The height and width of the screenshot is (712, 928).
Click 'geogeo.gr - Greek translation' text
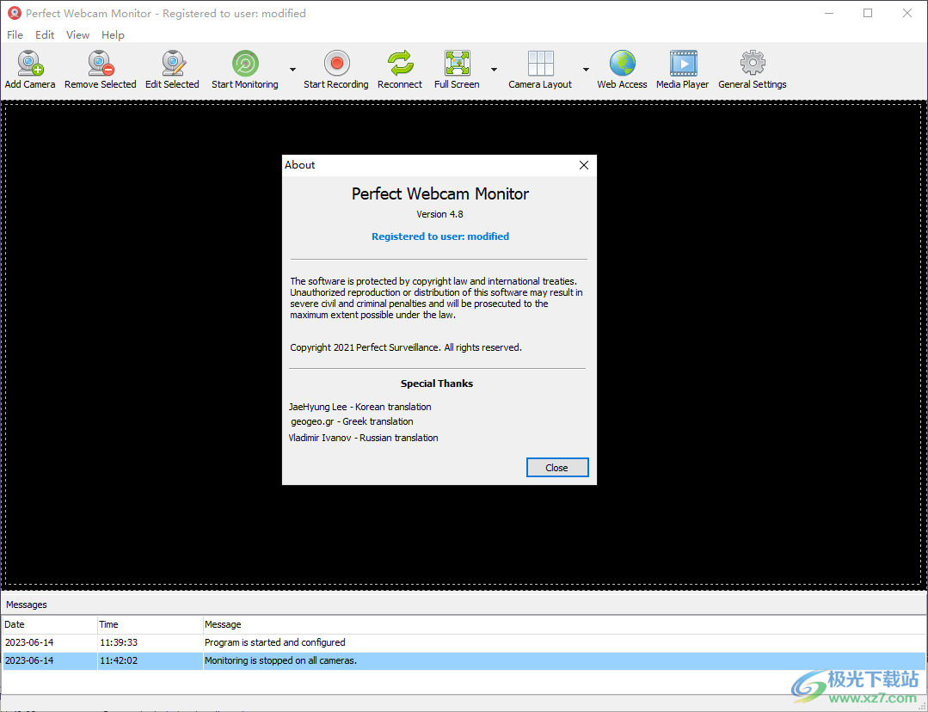[x=352, y=421]
